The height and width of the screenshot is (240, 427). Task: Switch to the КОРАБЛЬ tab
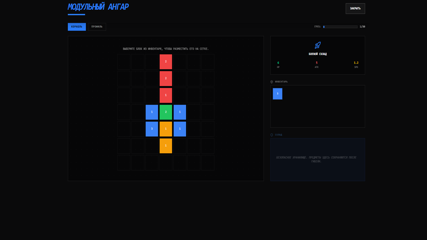click(x=77, y=27)
